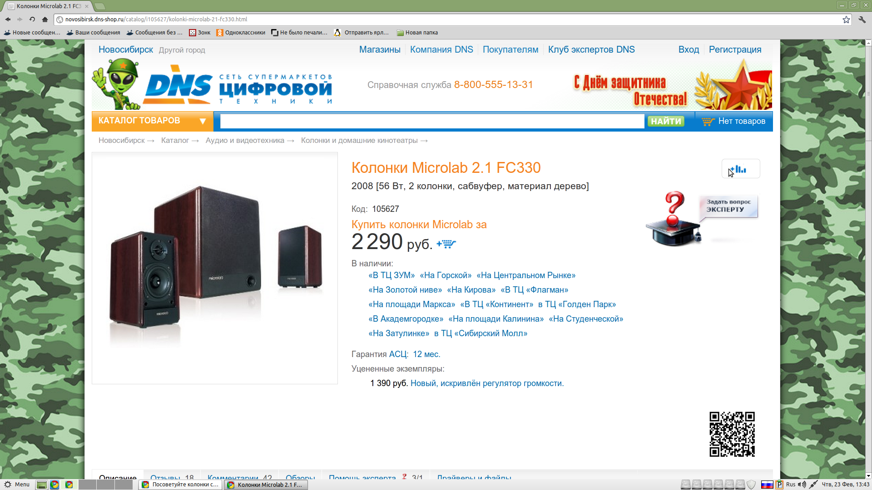Reload the page in browser toolbar
The height and width of the screenshot is (490, 872).
coord(32,20)
